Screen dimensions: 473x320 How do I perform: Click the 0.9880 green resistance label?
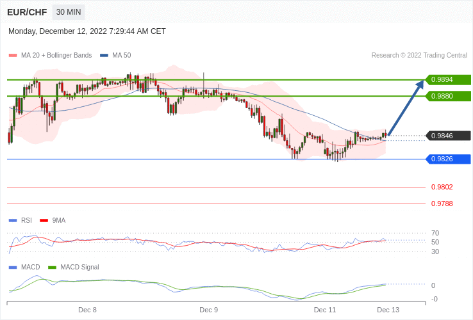tap(448, 96)
